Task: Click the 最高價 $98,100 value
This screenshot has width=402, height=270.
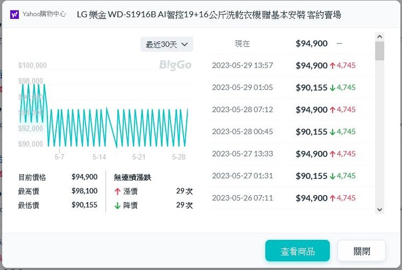Action: (84, 191)
